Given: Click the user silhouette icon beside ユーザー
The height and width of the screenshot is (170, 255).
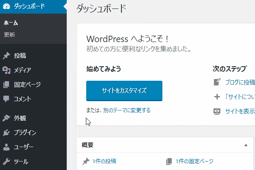Looking at the screenshot, I should pos(6,147).
